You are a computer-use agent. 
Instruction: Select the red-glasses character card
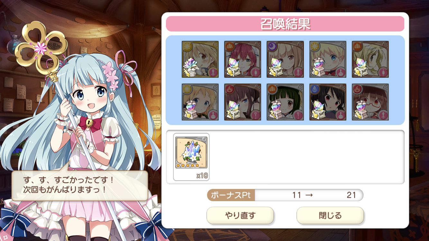click(x=370, y=102)
